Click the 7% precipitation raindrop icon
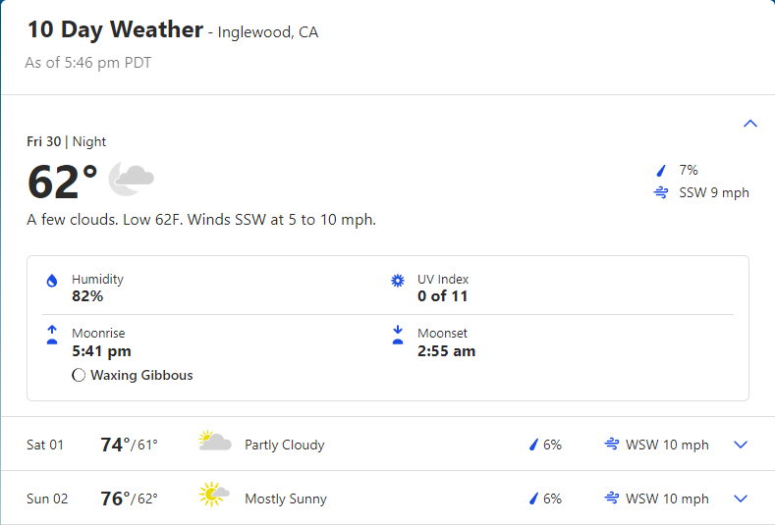 [661, 171]
